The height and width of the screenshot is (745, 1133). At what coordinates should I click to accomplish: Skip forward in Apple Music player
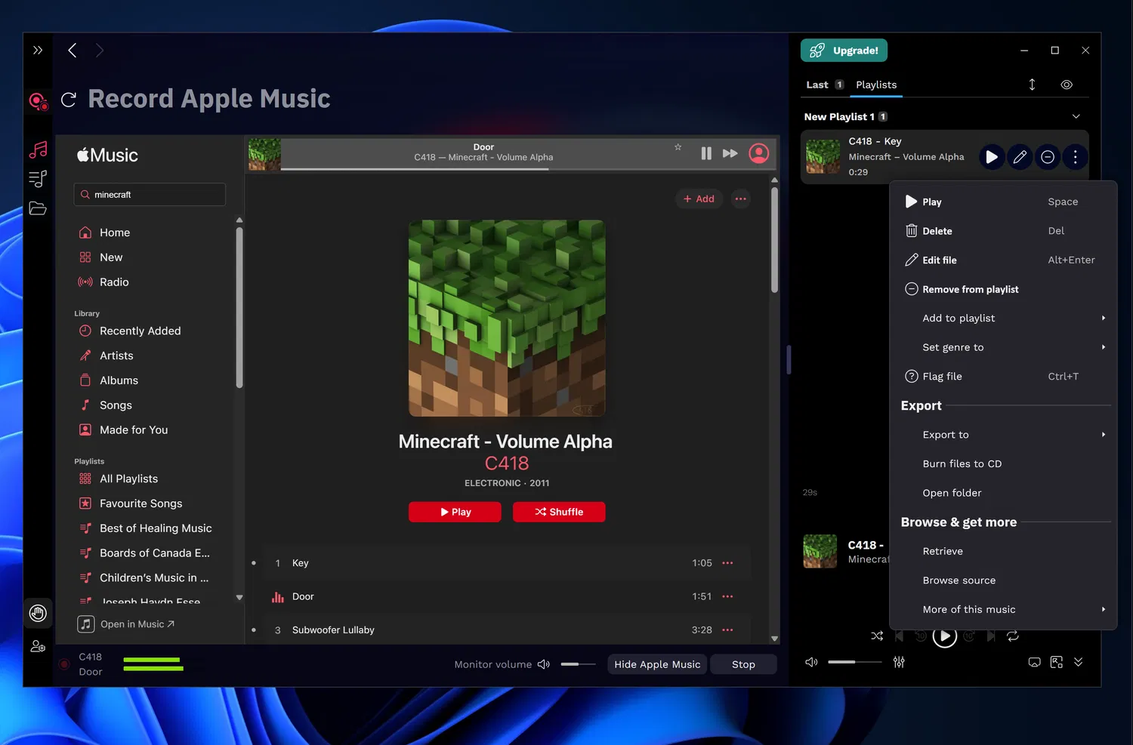(x=730, y=153)
